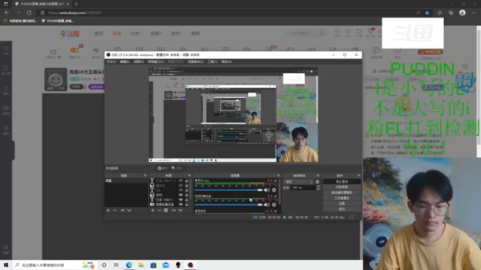
Task: Toggle the lock on the first text source
Action: (186, 181)
